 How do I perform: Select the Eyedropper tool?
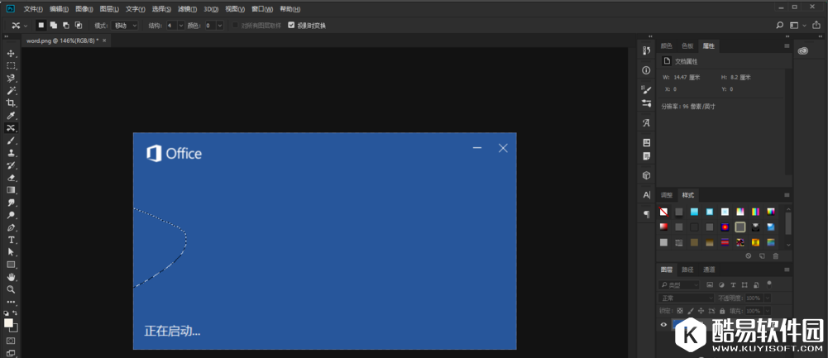coord(11,116)
